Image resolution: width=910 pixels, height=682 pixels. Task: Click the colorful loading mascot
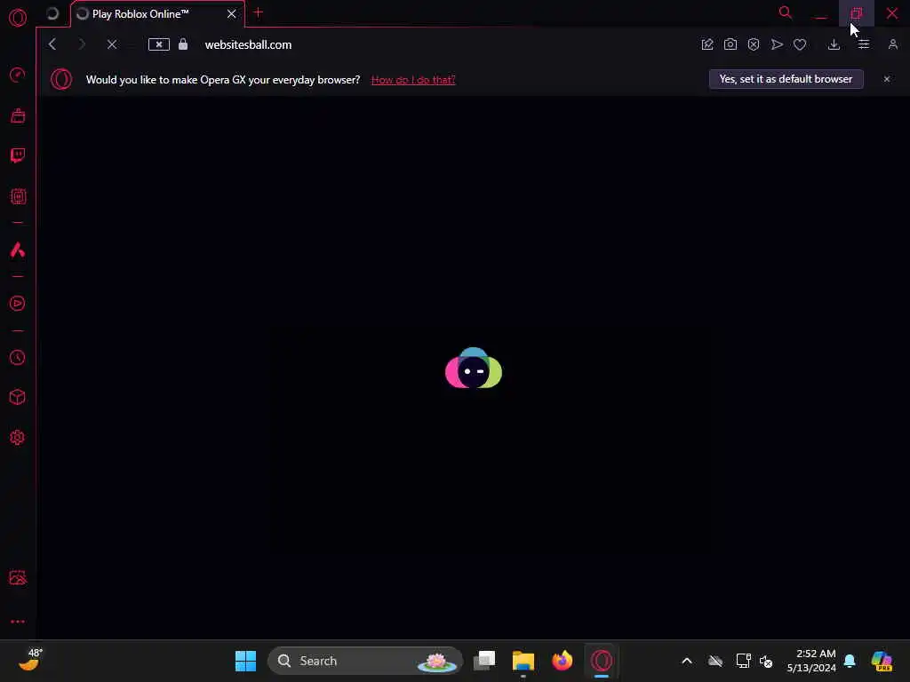473,369
